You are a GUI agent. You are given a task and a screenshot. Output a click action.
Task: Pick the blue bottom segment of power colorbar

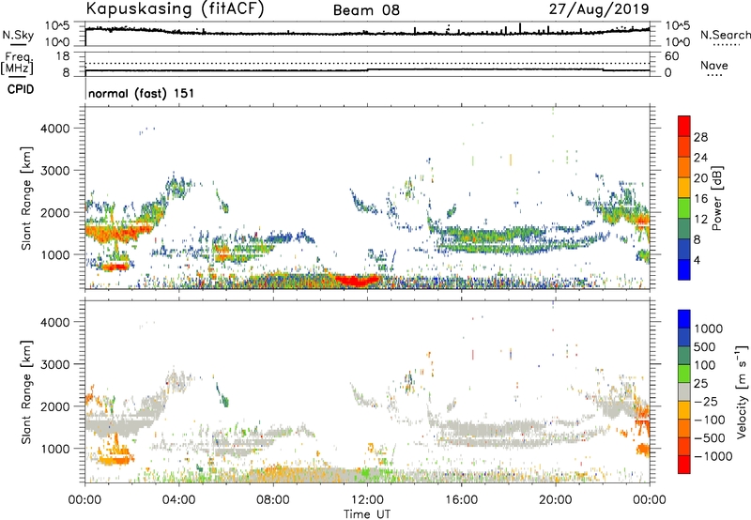pos(684,270)
